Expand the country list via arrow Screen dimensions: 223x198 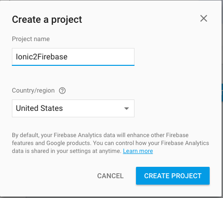click(x=127, y=108)
